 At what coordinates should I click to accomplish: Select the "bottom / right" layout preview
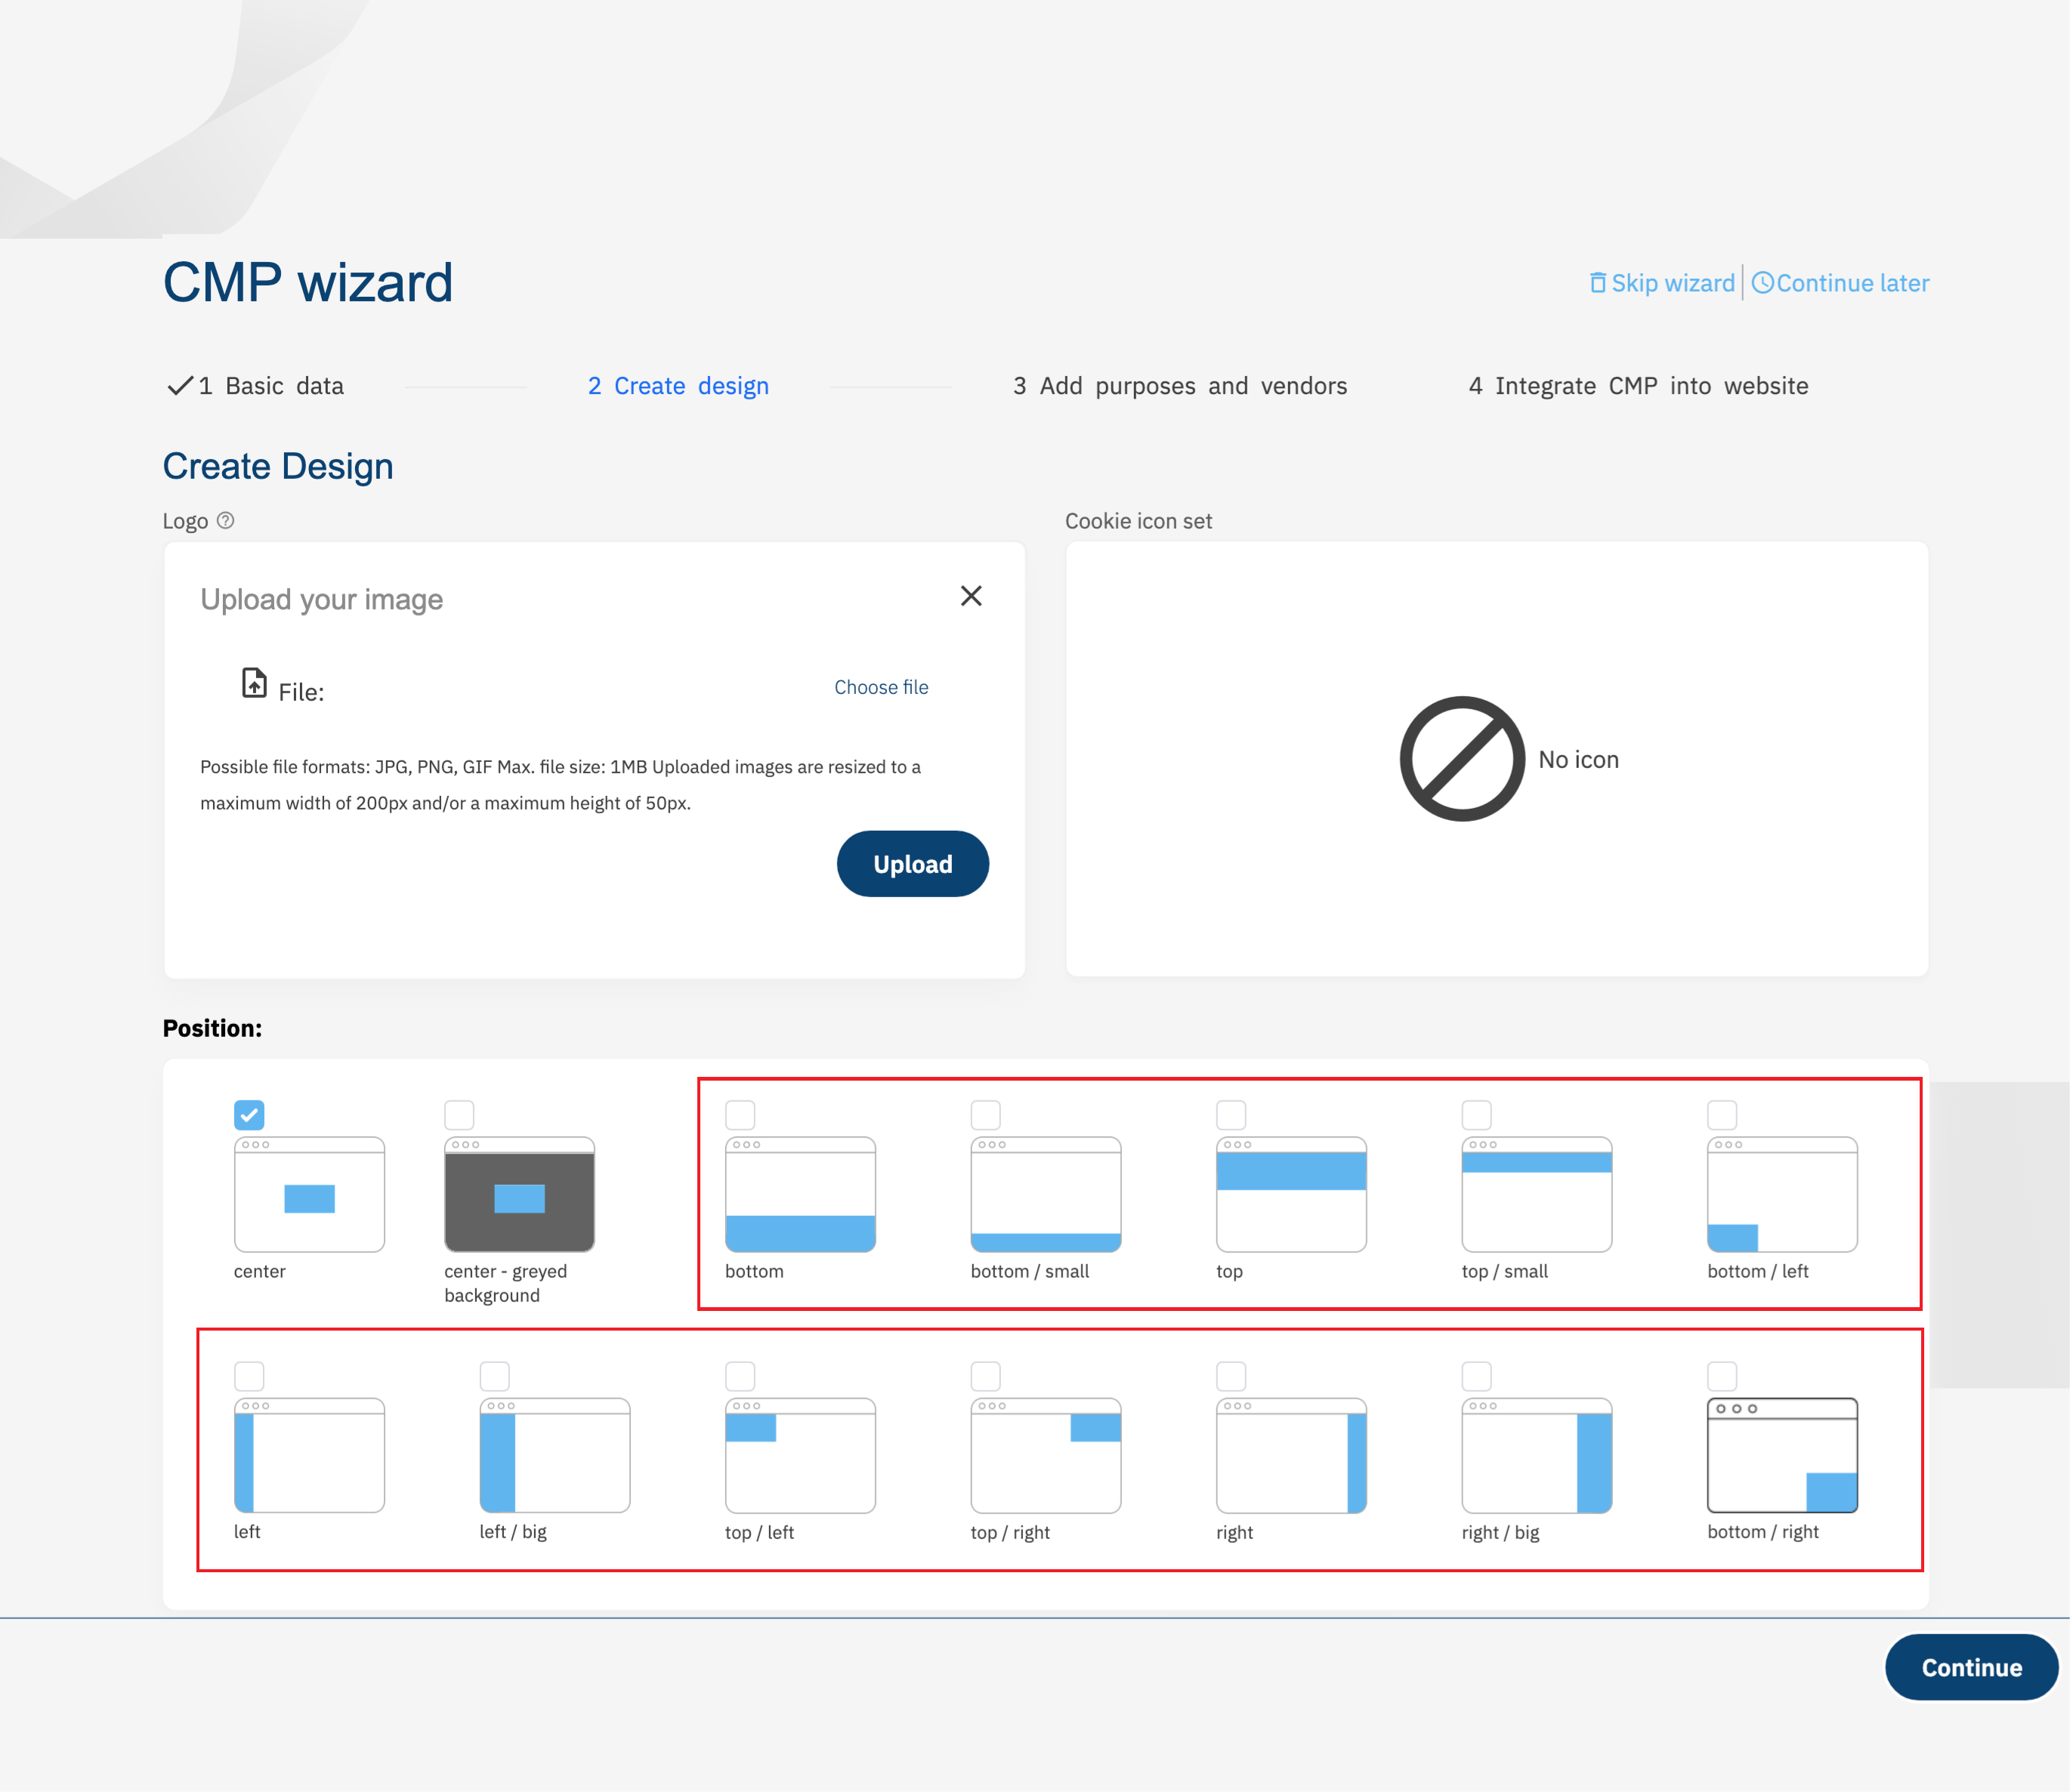pyautogui.click(x=1781, y=1457)
